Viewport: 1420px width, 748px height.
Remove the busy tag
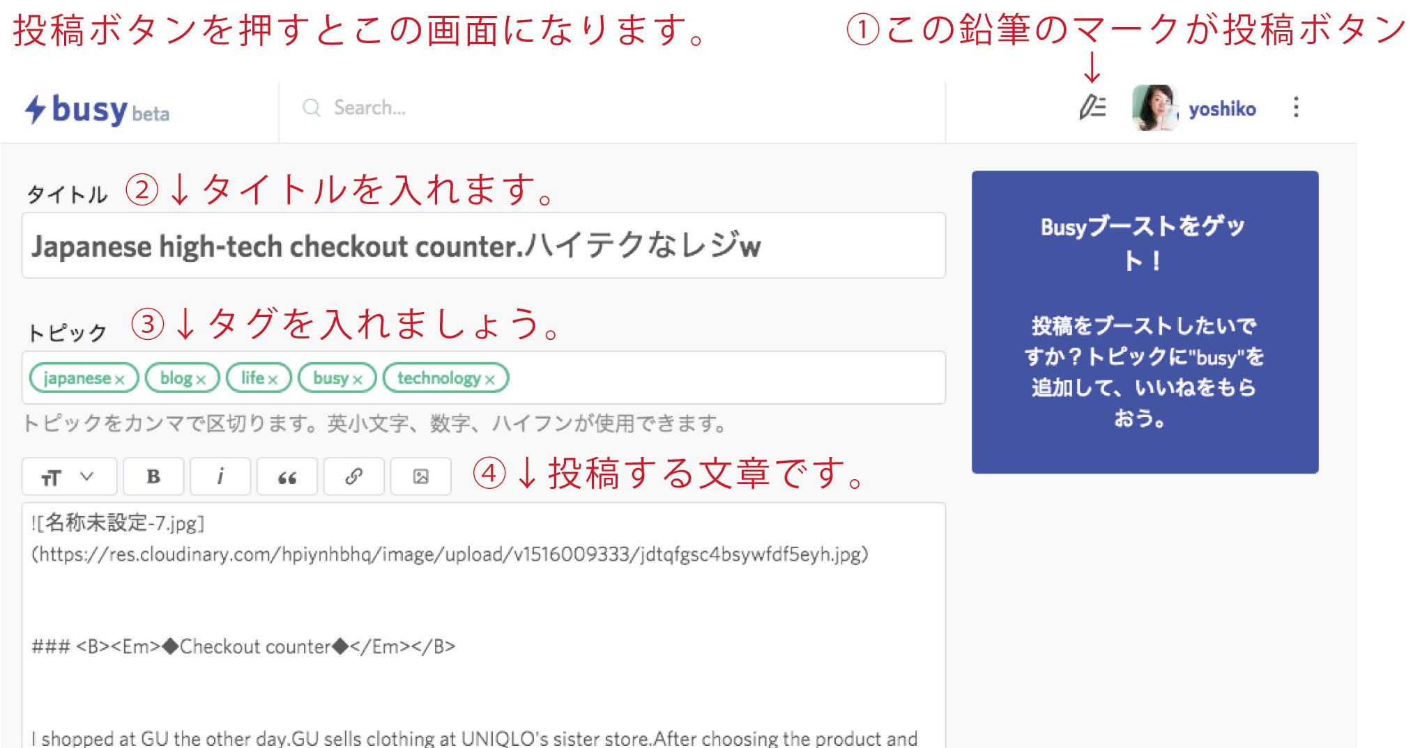[358, 380]
